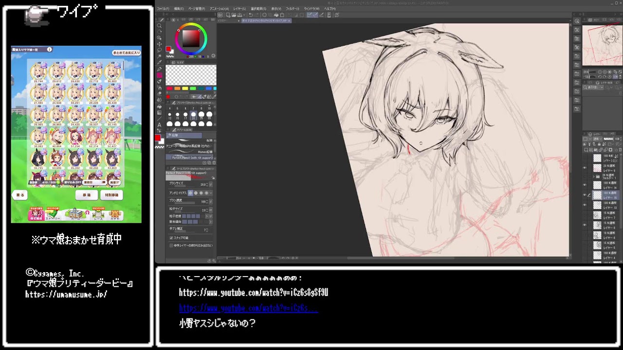
Task: Click the game's 特別移籍 button
Action: [x=111, y=195]
